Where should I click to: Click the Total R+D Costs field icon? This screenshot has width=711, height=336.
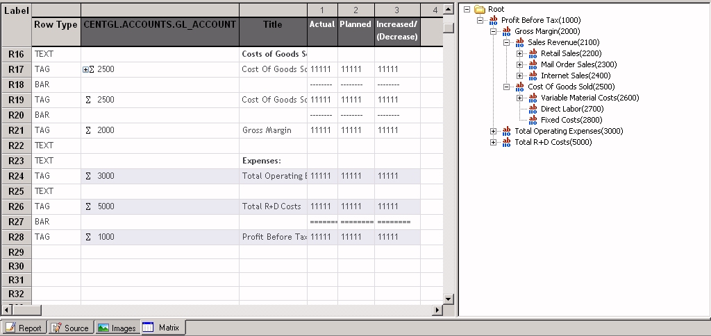(506, 142)
